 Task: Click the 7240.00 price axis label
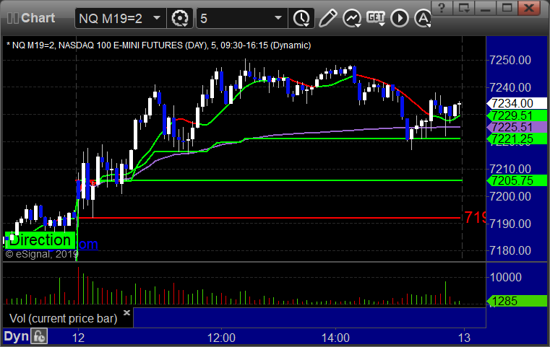[x=510, y=87]
